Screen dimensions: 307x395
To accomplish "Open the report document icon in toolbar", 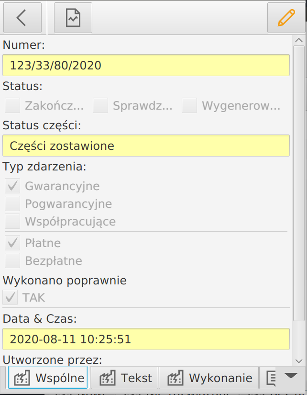I will coord(72,17).
